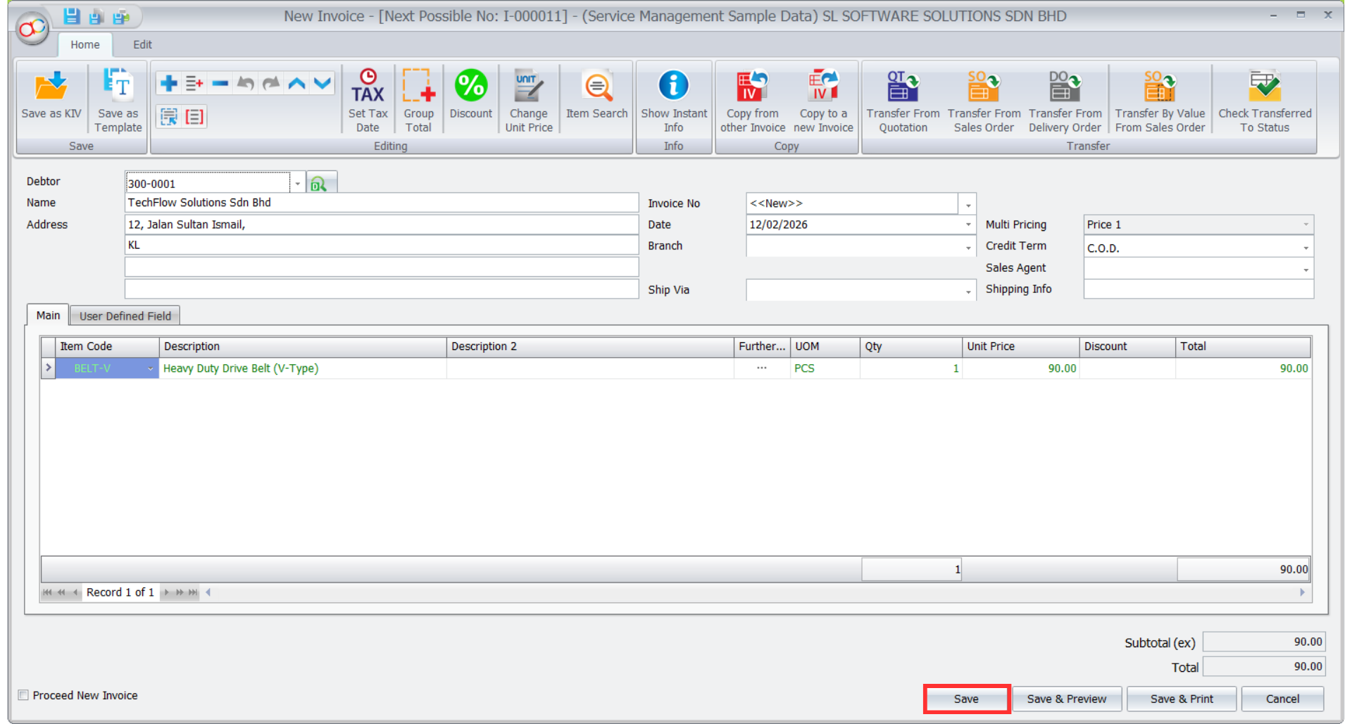Click the debtor search icon beside the Debtor field
The image size is (1352, 724).
point(319,184)
